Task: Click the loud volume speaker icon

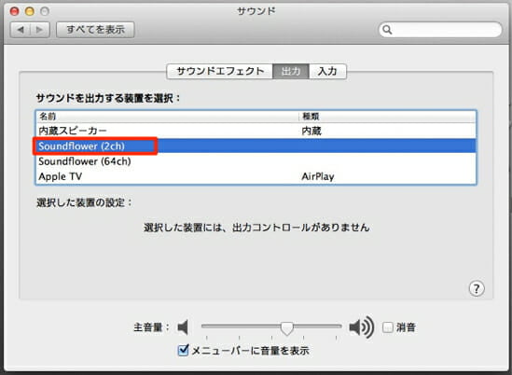Action: 362,327
